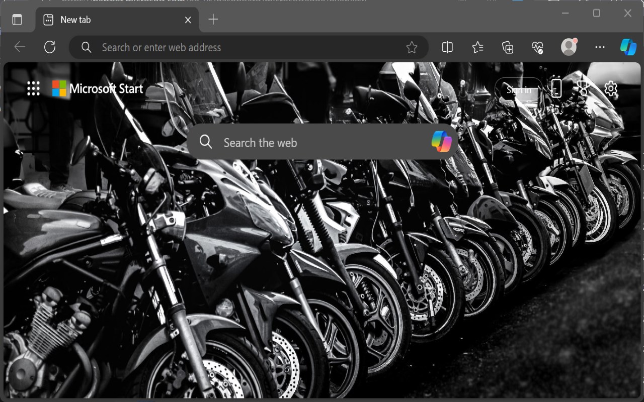Minimize the browser window

click(566, 14)
